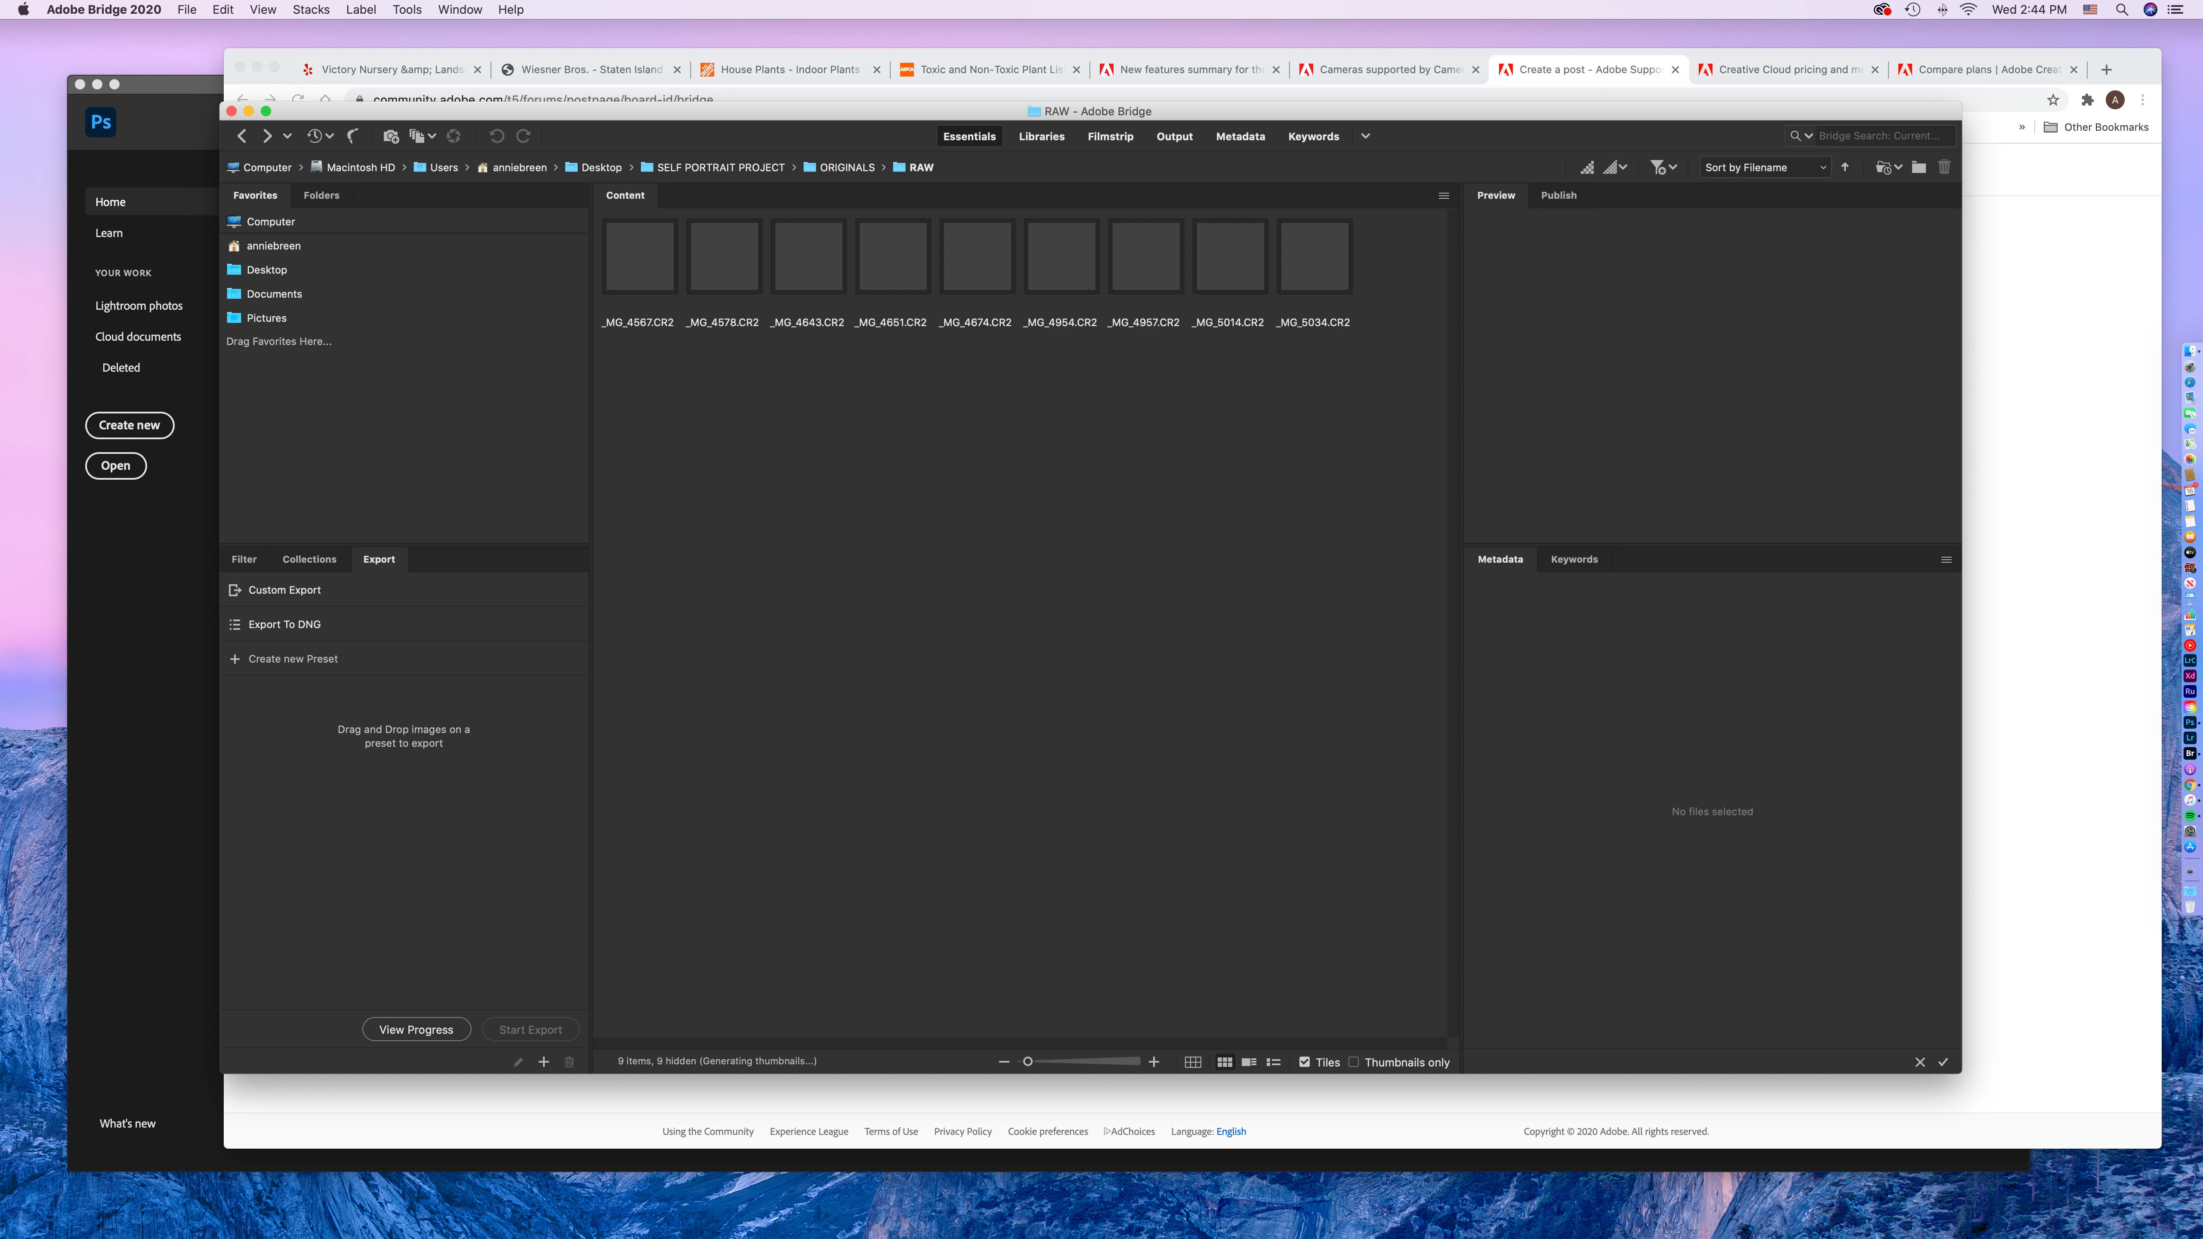Viewport: 2203px width, 1239px height.
Task: Expand the workspace switcher chevron
Action: tap(1366, 136)
